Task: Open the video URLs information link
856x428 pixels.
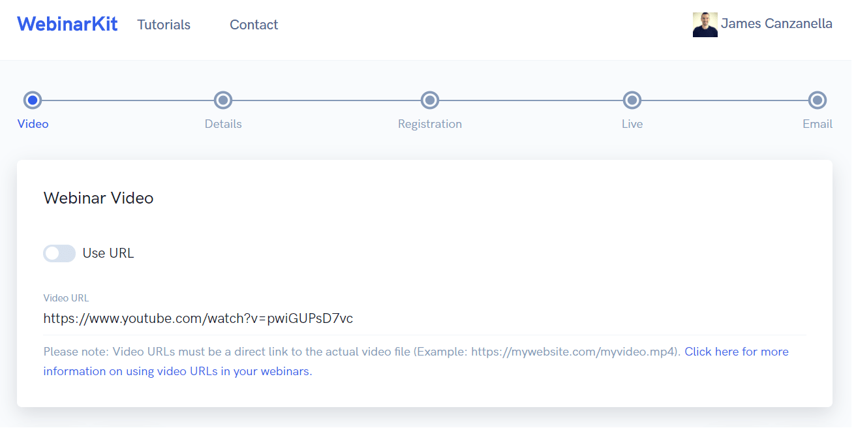Action: point(416,361)
